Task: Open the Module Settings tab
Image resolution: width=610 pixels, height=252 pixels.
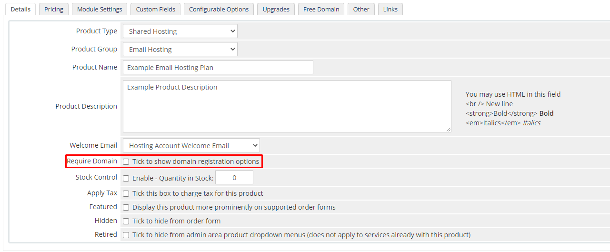Action: [x=100, y=9]
